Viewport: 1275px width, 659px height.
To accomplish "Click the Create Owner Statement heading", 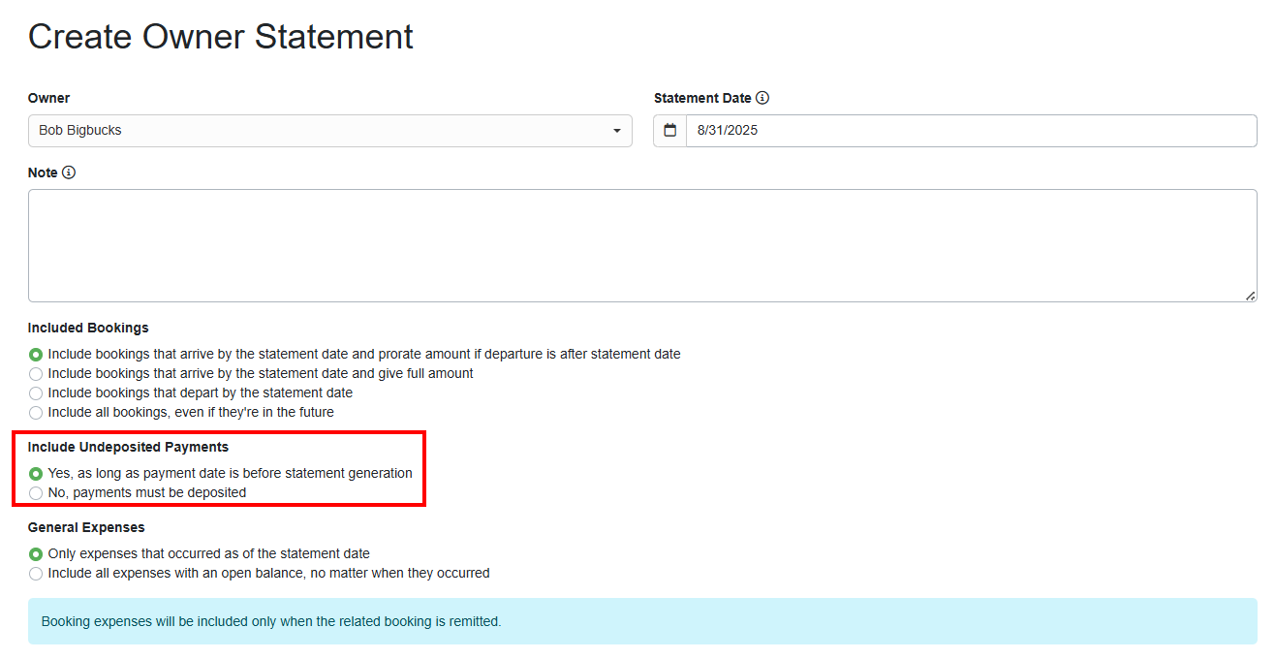I will coord(221,37).
